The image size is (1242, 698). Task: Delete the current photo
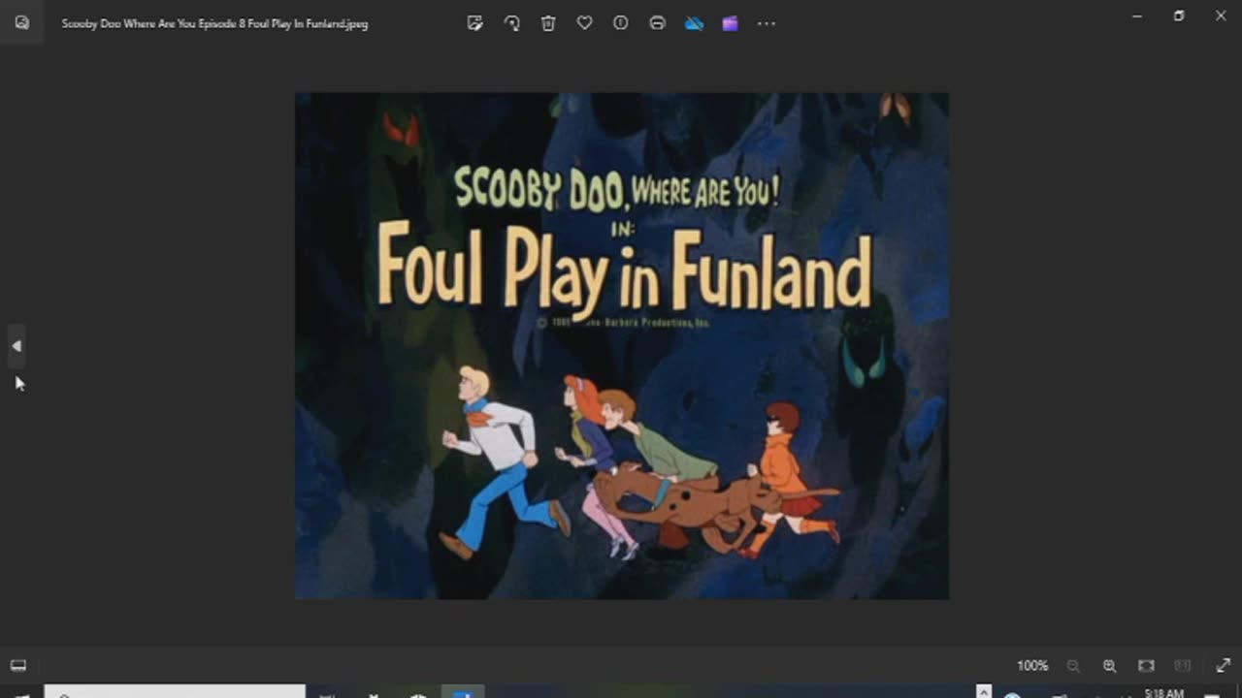548,22
